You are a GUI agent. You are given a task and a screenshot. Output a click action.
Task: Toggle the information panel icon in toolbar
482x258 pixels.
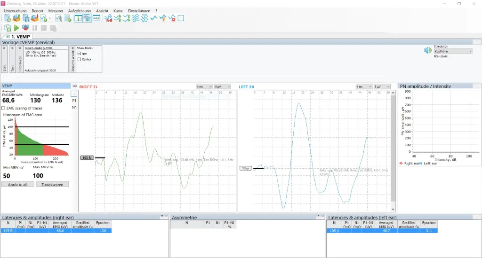pyautogui.click(x=79, y=18)
